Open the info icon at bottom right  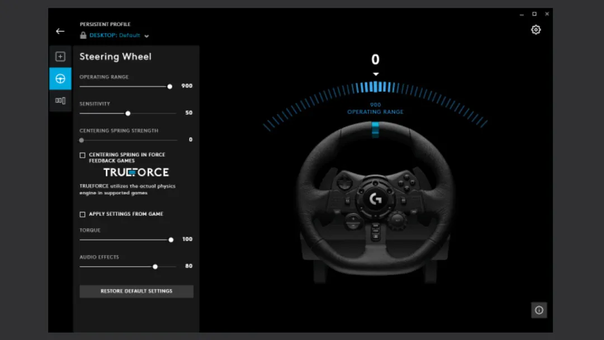click(x=539, y=310)
